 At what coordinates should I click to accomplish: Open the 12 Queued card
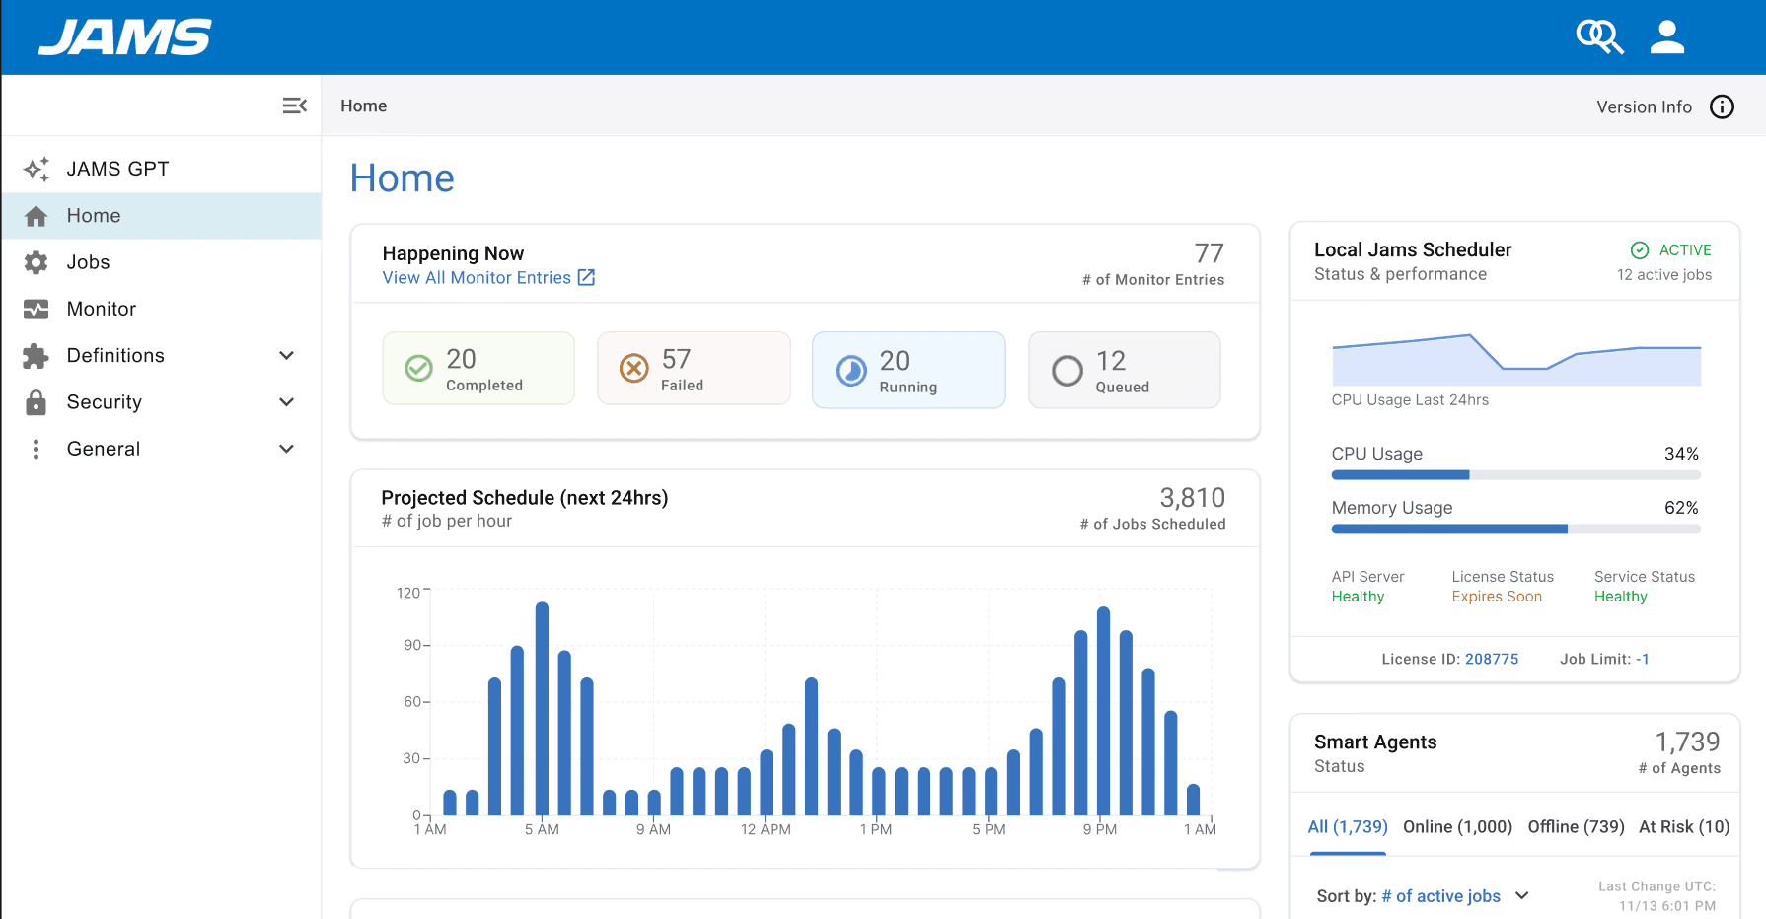coord(1125,370)
